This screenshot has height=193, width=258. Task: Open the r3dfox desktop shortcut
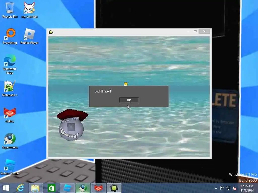10,115
